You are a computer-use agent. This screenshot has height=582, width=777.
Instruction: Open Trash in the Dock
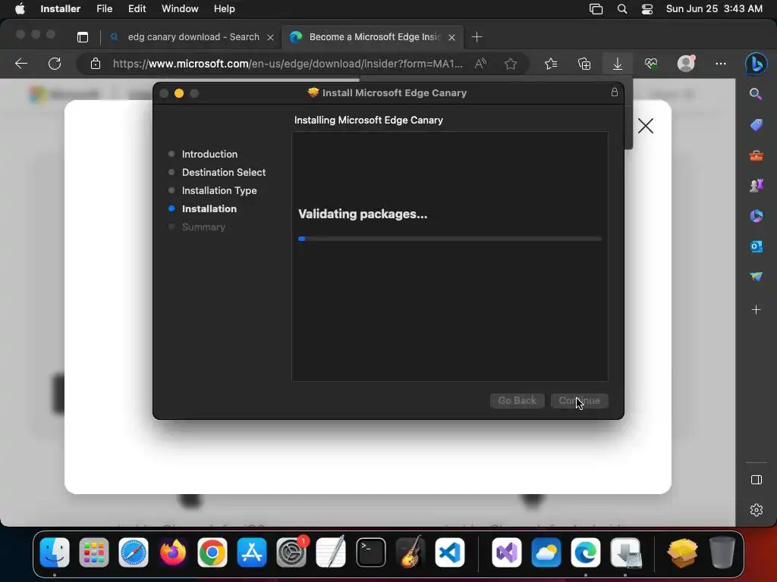[x=722, y=552]
